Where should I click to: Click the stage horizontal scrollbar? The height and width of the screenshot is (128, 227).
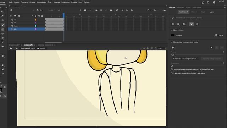pyautogui.click(x=67, y=127)
